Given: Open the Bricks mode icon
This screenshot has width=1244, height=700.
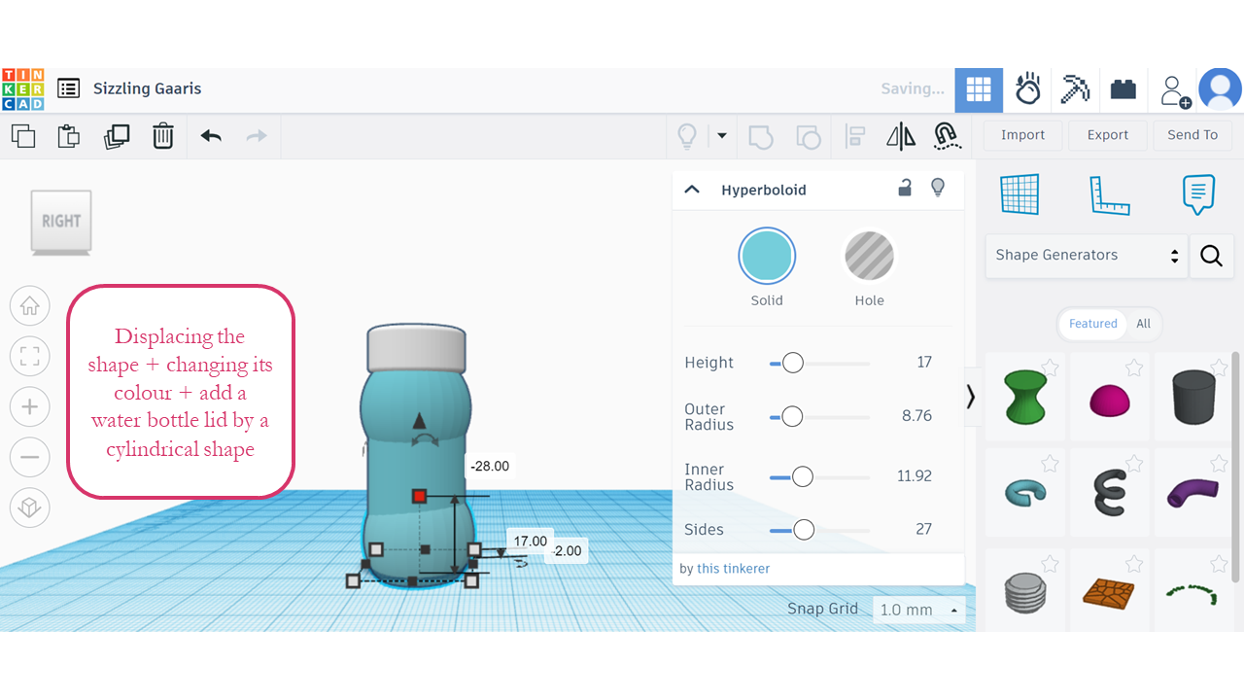Looking at the screenshot, I should point(1123,89).
